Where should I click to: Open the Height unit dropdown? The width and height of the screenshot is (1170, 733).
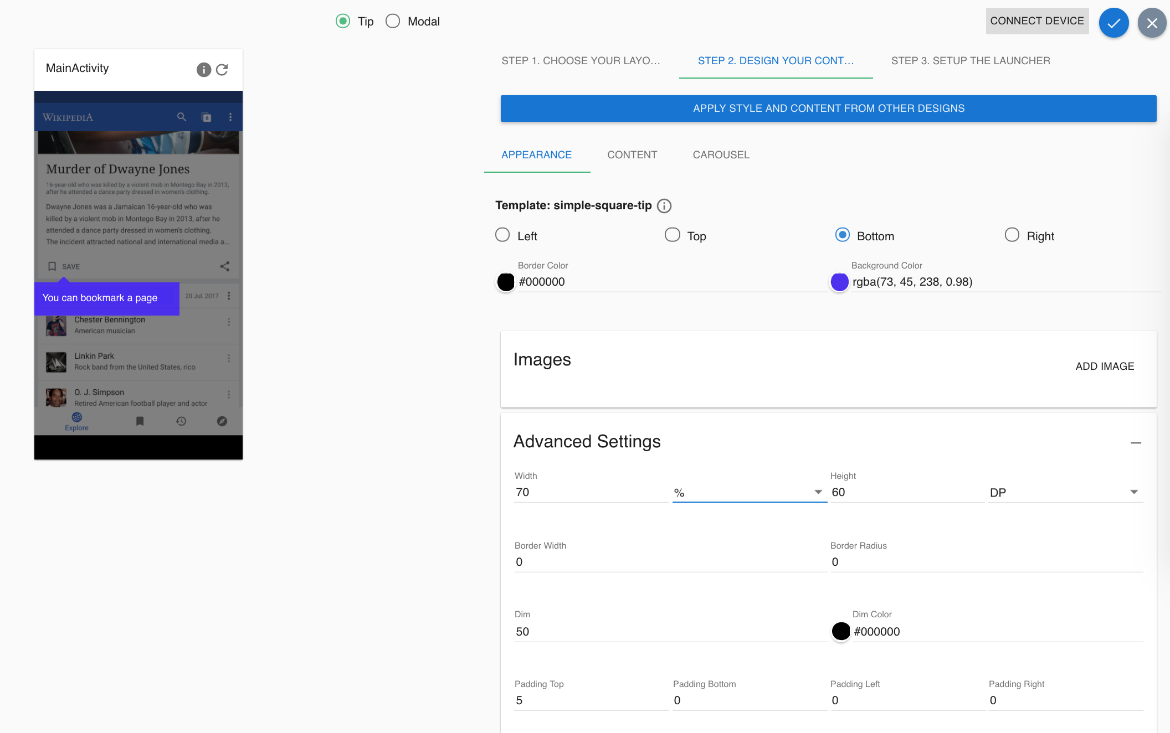[x=1133, y=492]
